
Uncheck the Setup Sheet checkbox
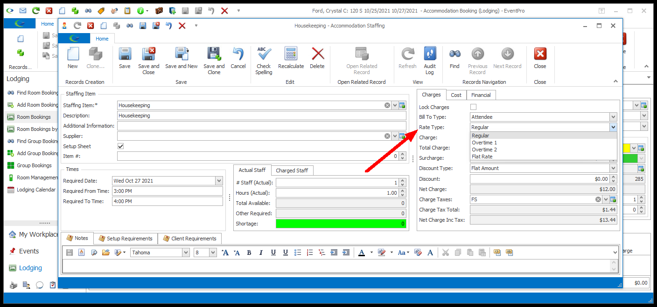[120, 146]
